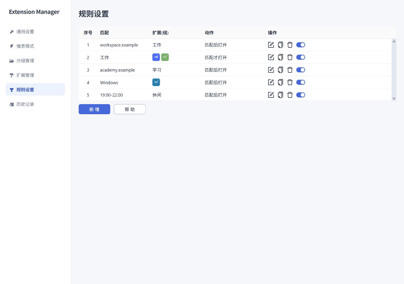Navigate to 扩展管理
Viewport: 404px width, 284px height.
point(35,75)
